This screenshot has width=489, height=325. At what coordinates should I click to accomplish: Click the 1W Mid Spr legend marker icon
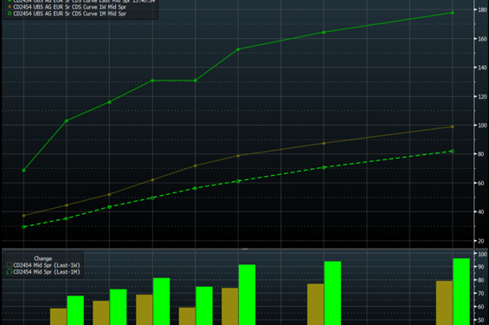coord(10,7)
